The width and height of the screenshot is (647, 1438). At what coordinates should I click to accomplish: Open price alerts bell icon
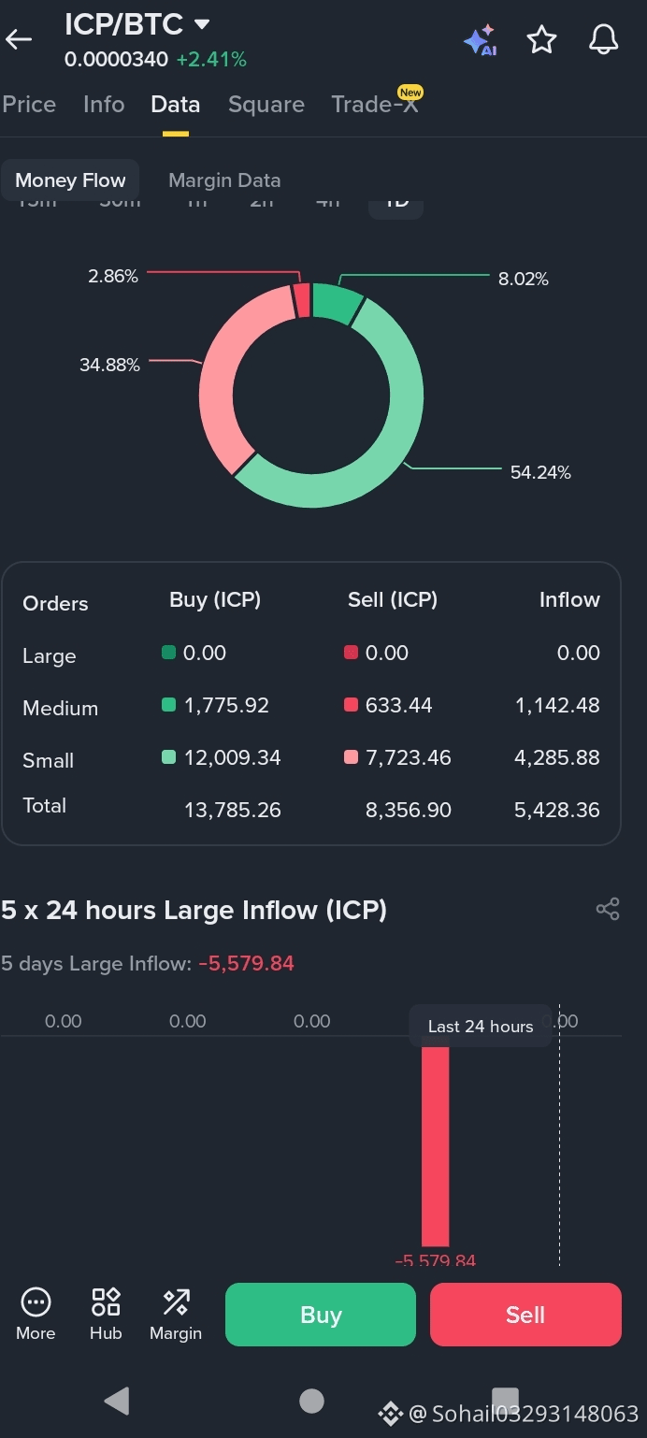click(604, 39)
